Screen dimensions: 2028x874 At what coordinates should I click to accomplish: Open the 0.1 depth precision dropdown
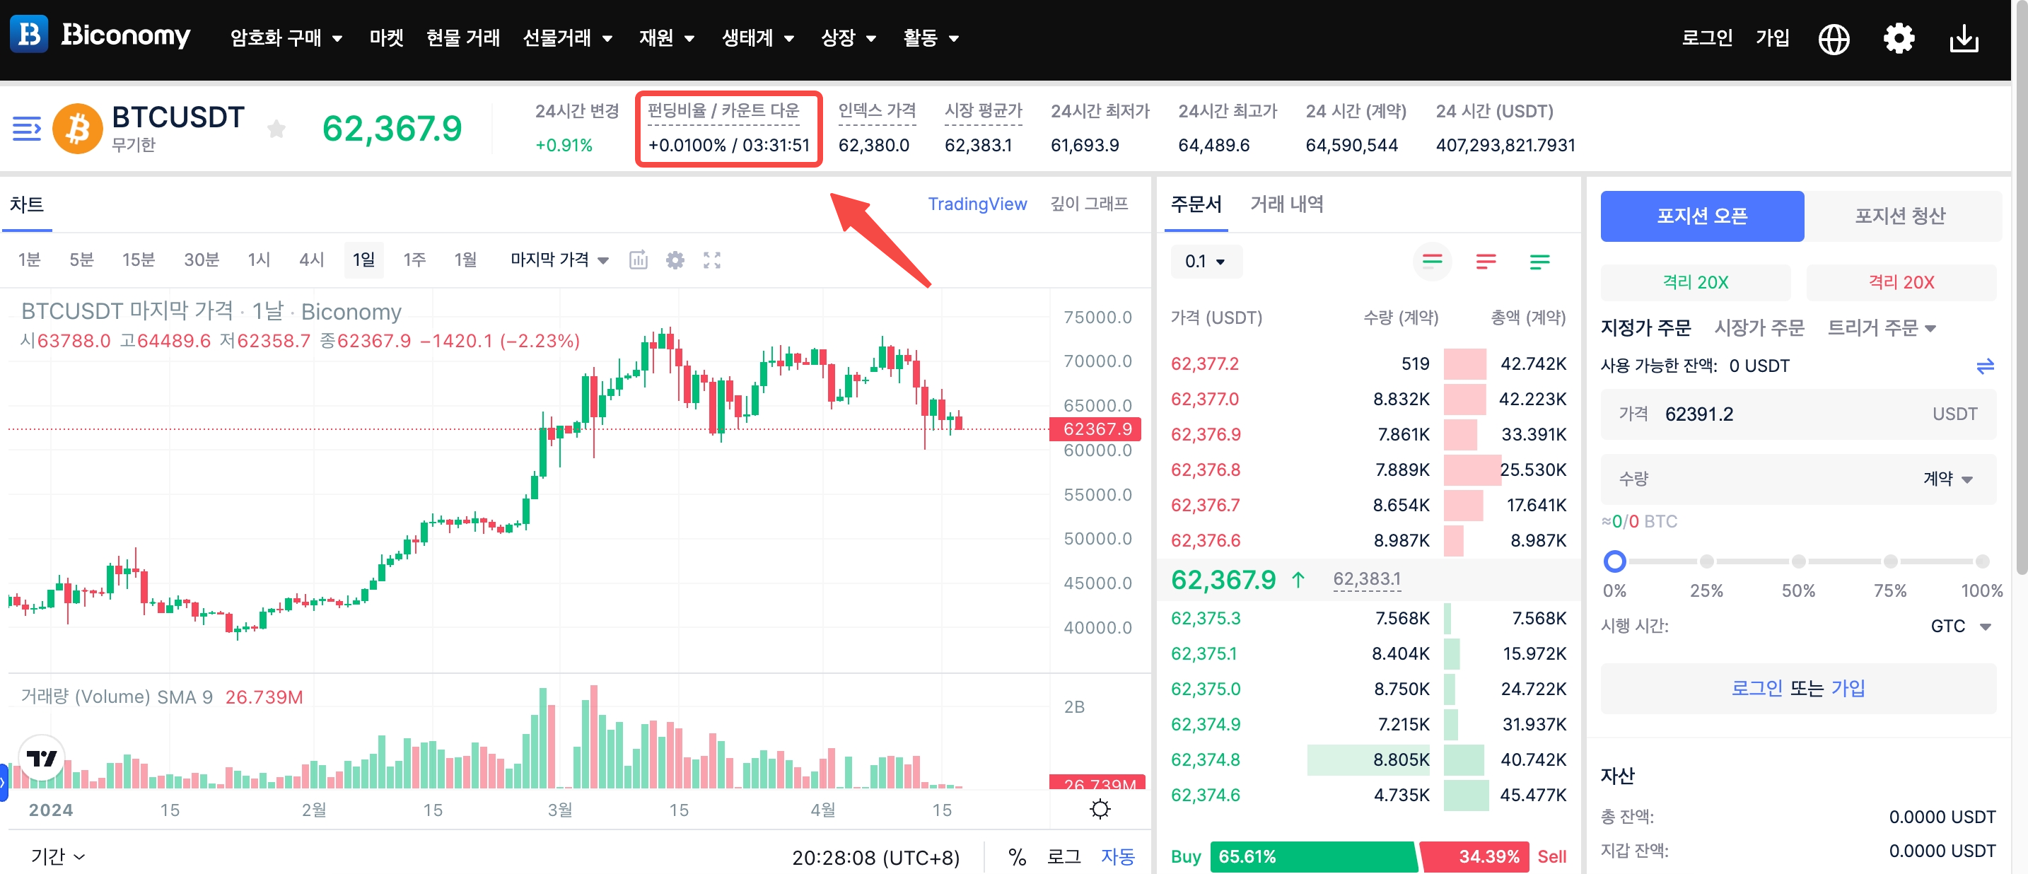point(1206,262)
